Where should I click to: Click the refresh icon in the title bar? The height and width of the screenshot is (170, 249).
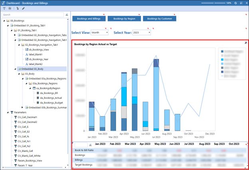[235, 3]
